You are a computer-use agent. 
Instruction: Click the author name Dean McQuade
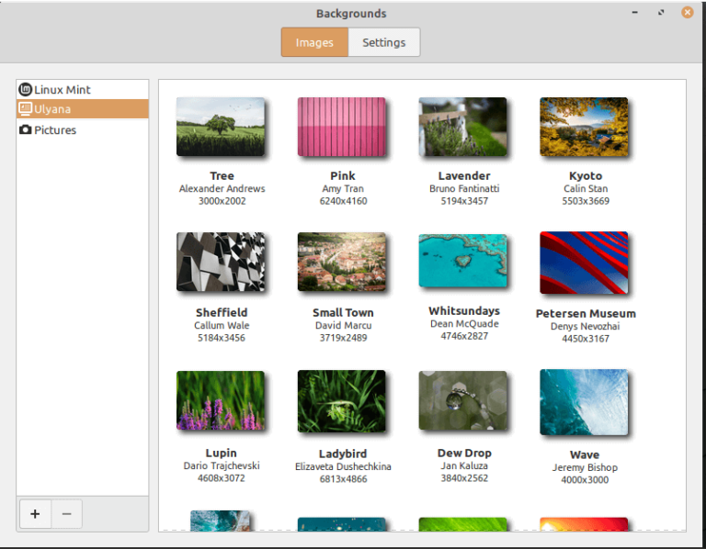[x=464, y=324]
